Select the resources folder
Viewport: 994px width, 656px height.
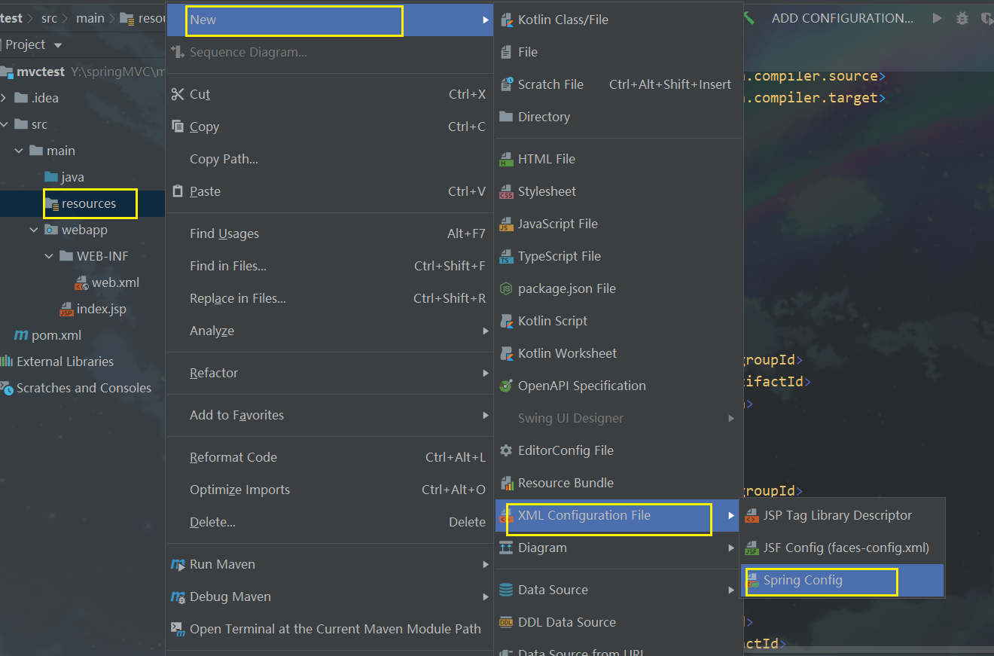click(89, 203)
